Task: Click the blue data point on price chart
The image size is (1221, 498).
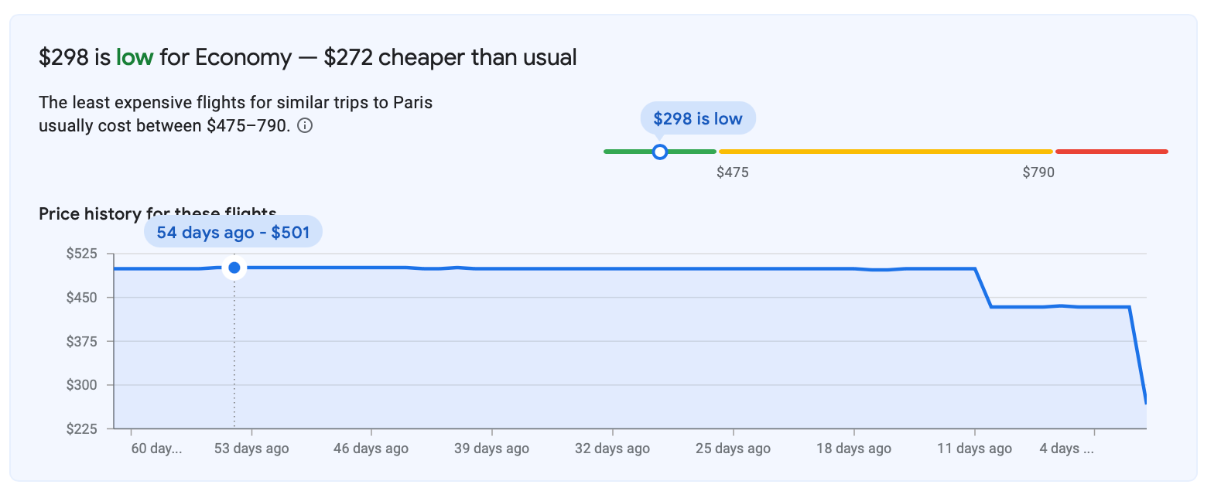Action: 234,268
